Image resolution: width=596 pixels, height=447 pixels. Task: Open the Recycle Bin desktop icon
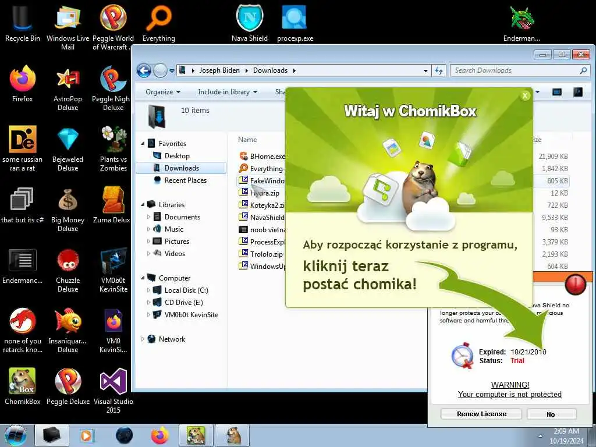[x=22, y=23]
